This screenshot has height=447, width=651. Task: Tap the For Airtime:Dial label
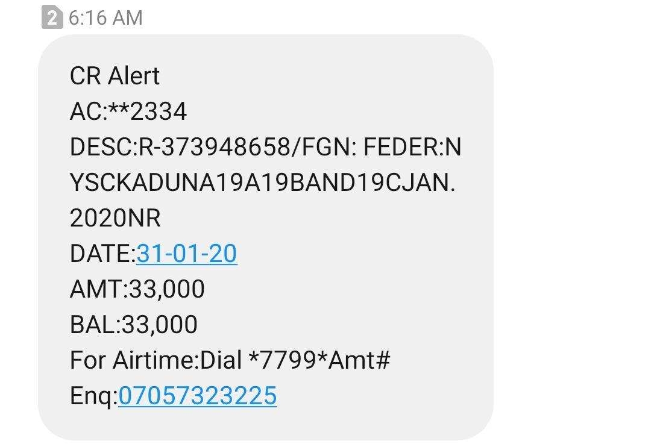[x=156, y=360]
